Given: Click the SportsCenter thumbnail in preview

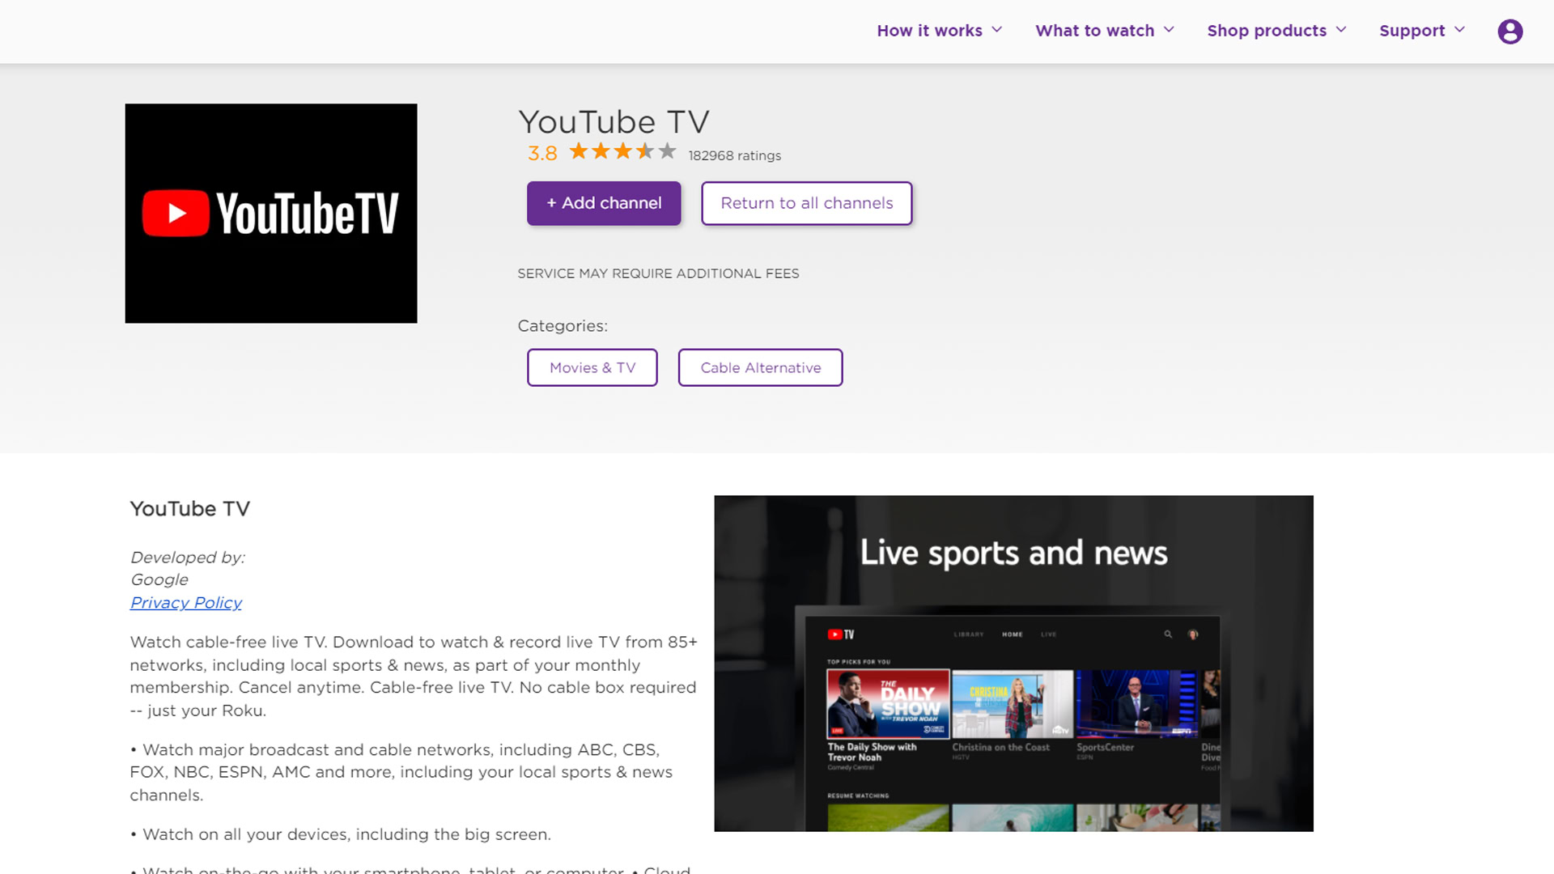Looking at the screenshot, I should point(1136,703).
